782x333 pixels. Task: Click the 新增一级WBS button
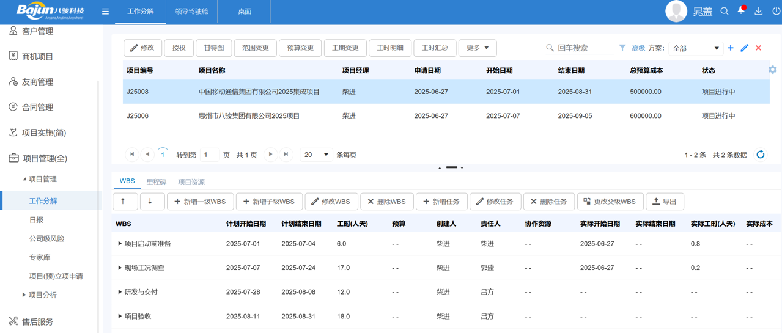tap(200, 201)
